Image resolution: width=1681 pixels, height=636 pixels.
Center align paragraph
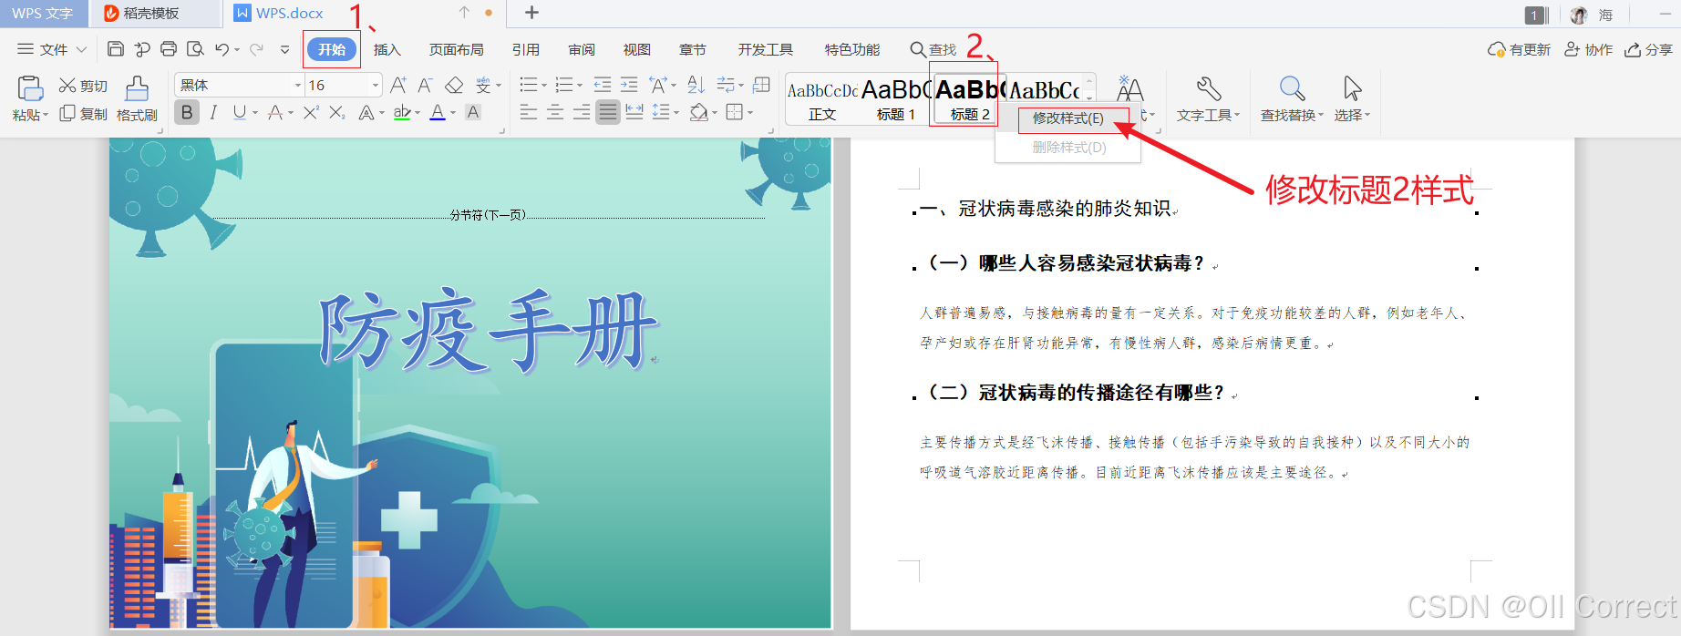[555, 112]
